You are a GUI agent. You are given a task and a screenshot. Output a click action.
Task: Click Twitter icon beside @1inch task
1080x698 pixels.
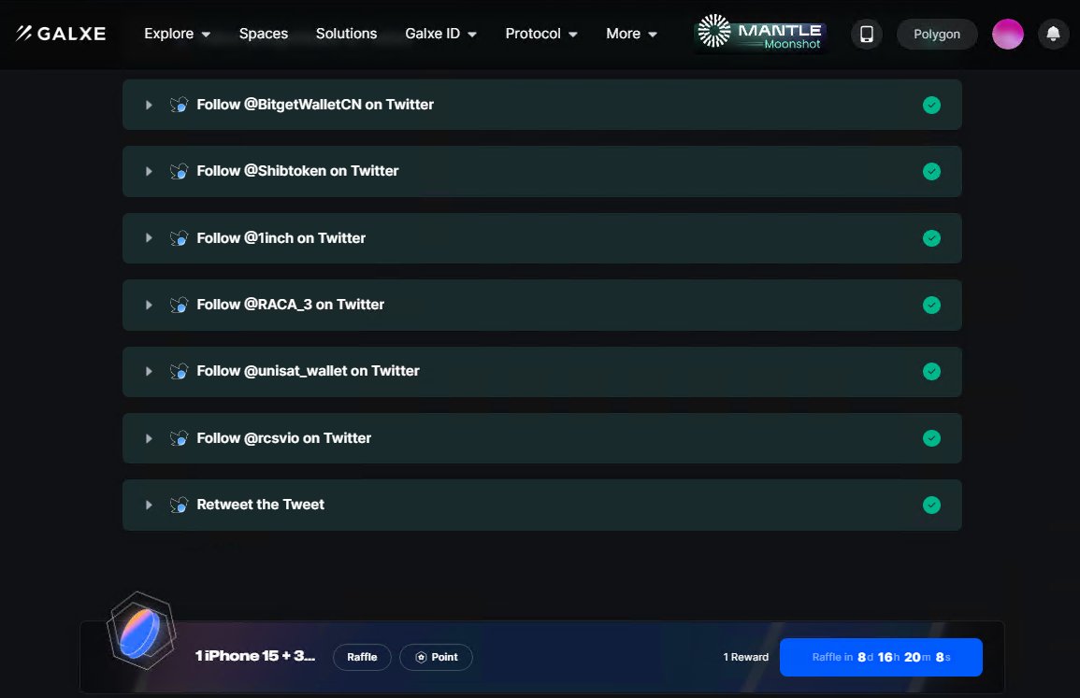tap(180, 237)
